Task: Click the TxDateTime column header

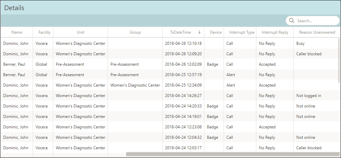Action: (180, 32)
